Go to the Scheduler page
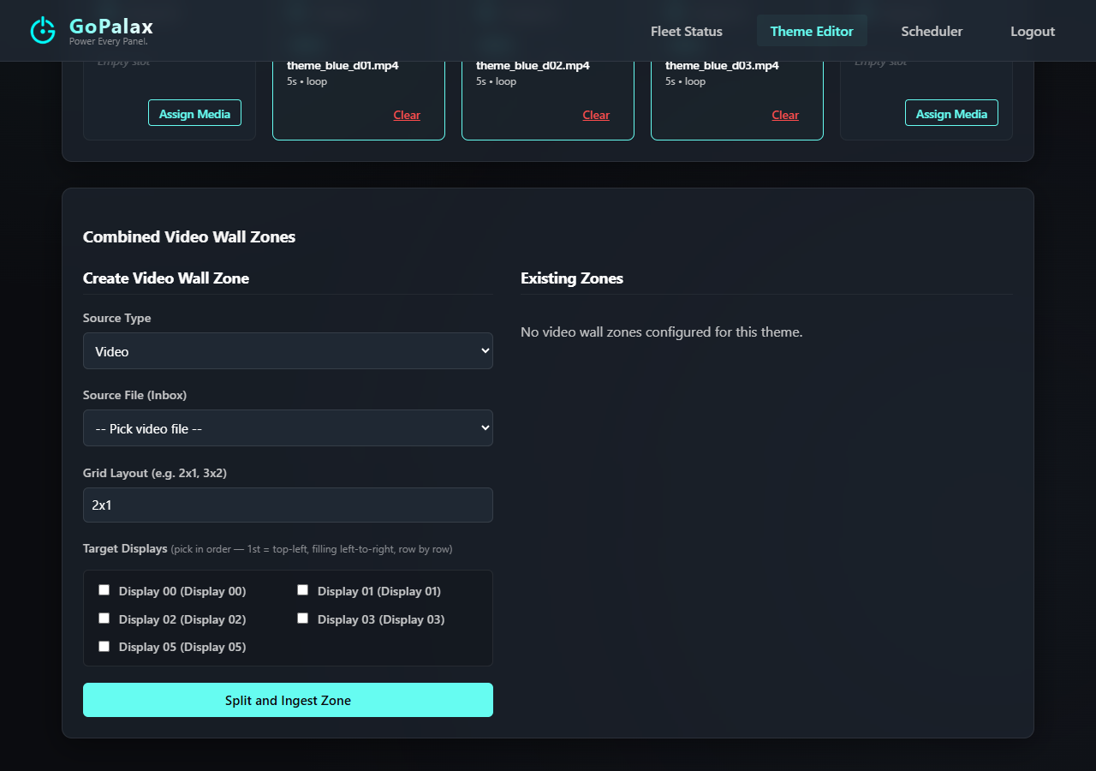This screenshot has height=771, width=1096. pyautogui.click(x=932, y=31)
